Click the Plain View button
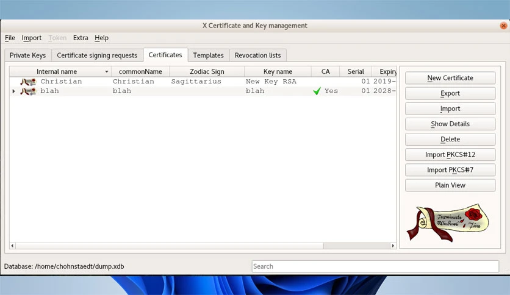 tap(450, 185)
